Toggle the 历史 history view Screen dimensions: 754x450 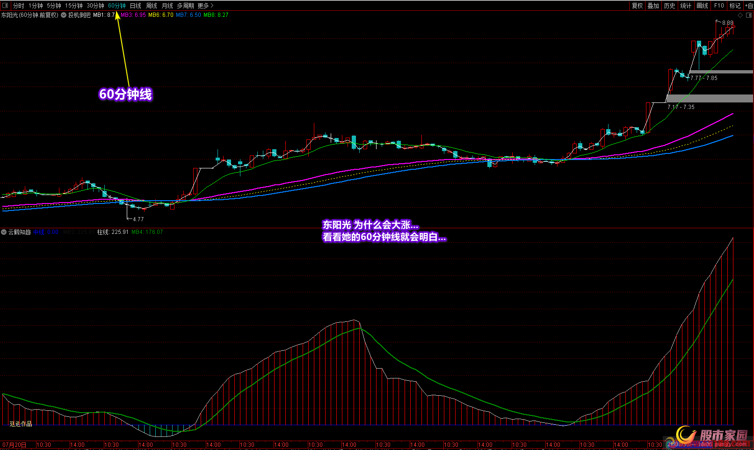pos(669,6)
